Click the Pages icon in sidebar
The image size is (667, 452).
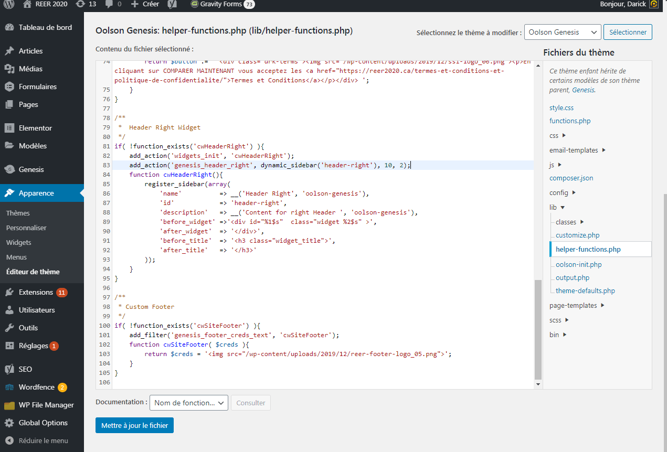[9, 104]
